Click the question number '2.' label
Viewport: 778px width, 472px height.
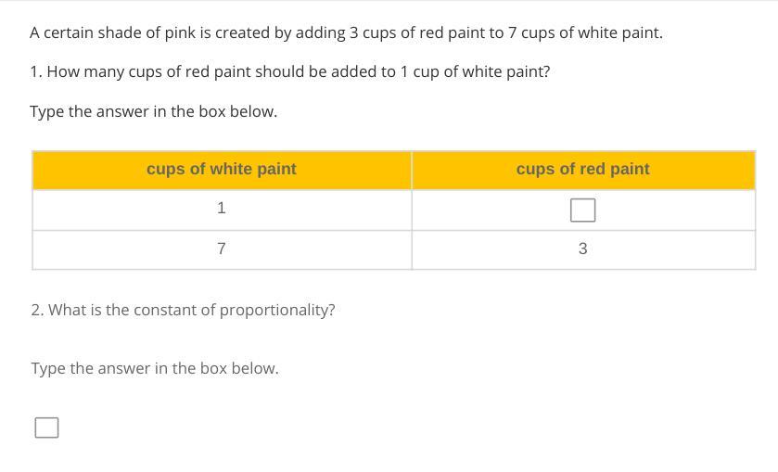pyautogui.click(x=37, y=310)
